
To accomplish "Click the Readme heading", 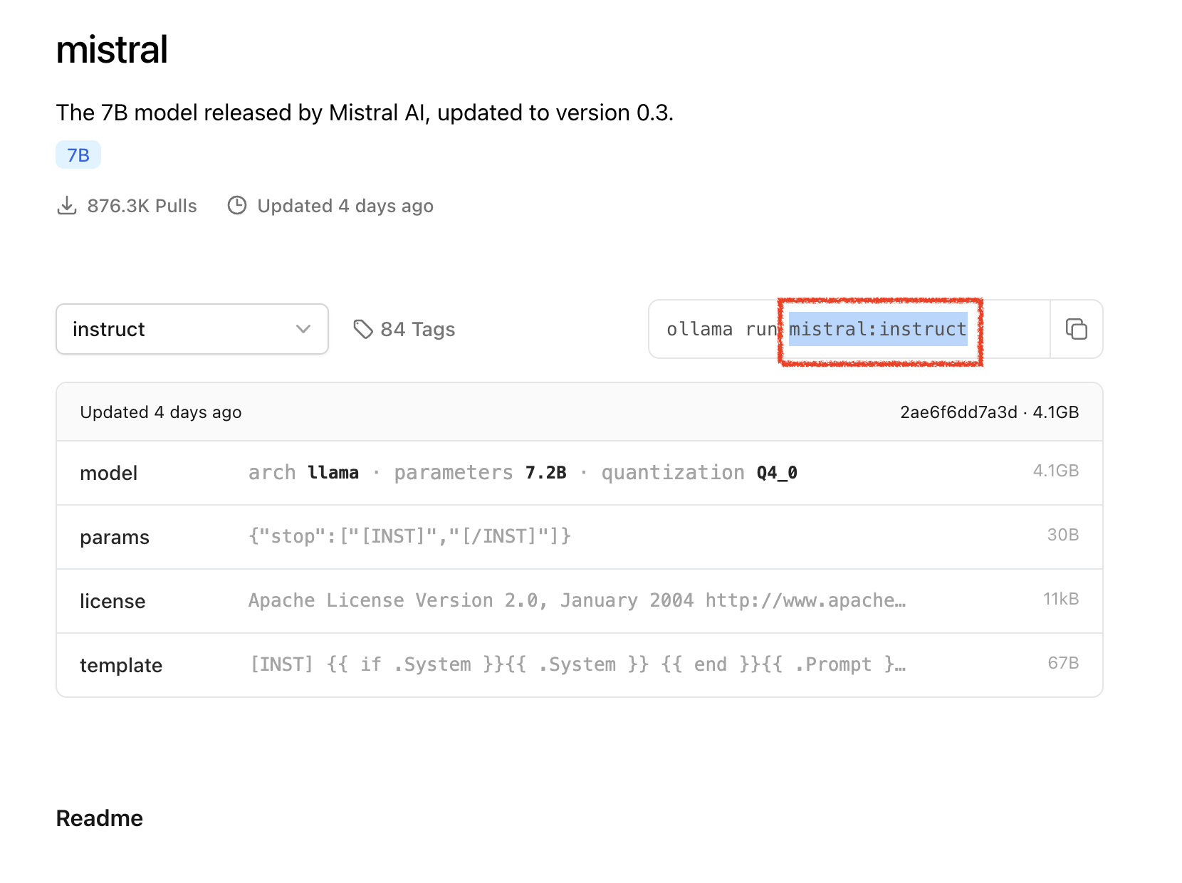I will click(x=100, y=818).
